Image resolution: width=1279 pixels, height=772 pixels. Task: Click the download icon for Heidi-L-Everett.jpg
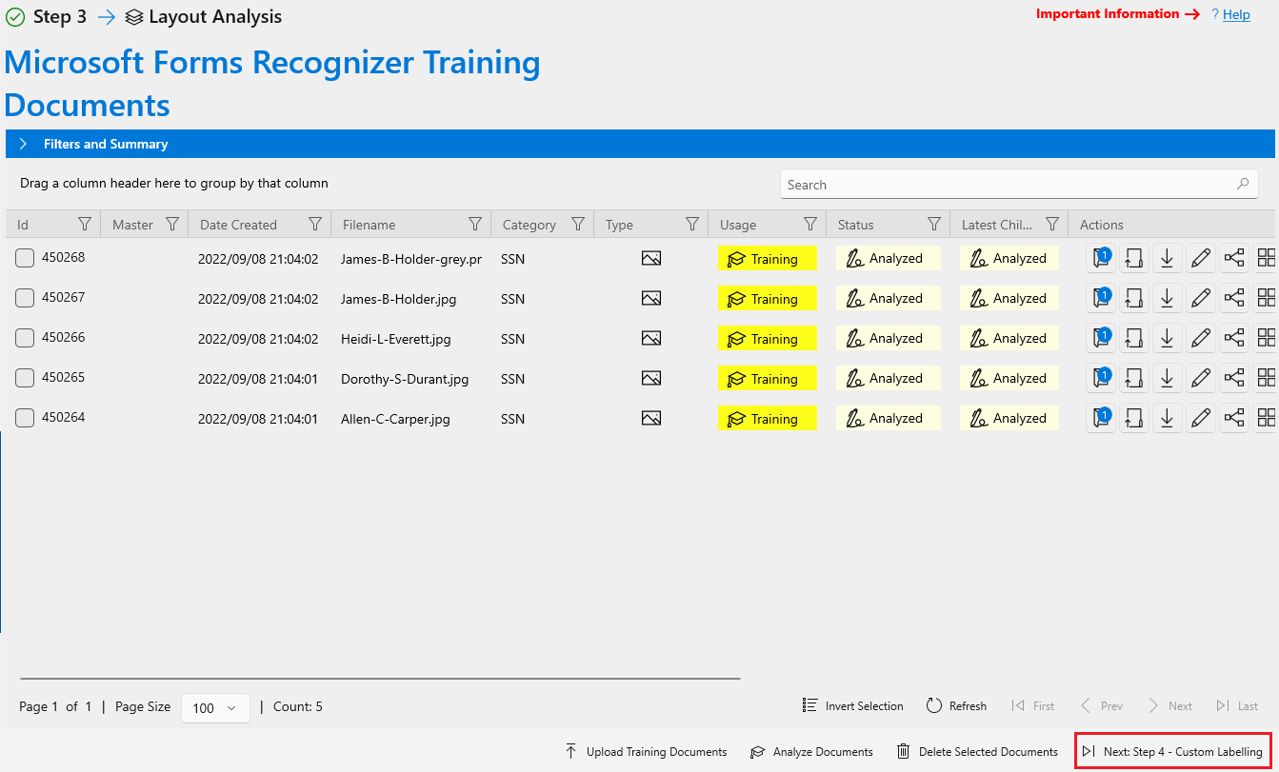(1168, 338)
